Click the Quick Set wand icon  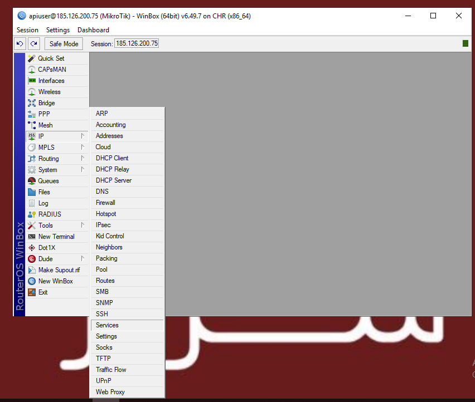(x=32, y=58)
